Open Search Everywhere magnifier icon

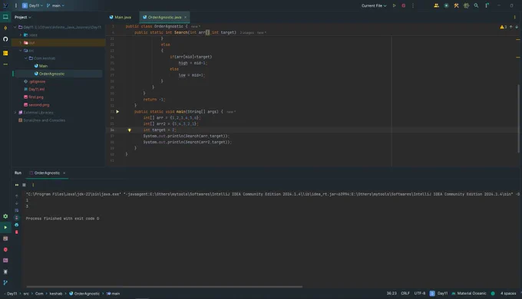pos(477,5)
